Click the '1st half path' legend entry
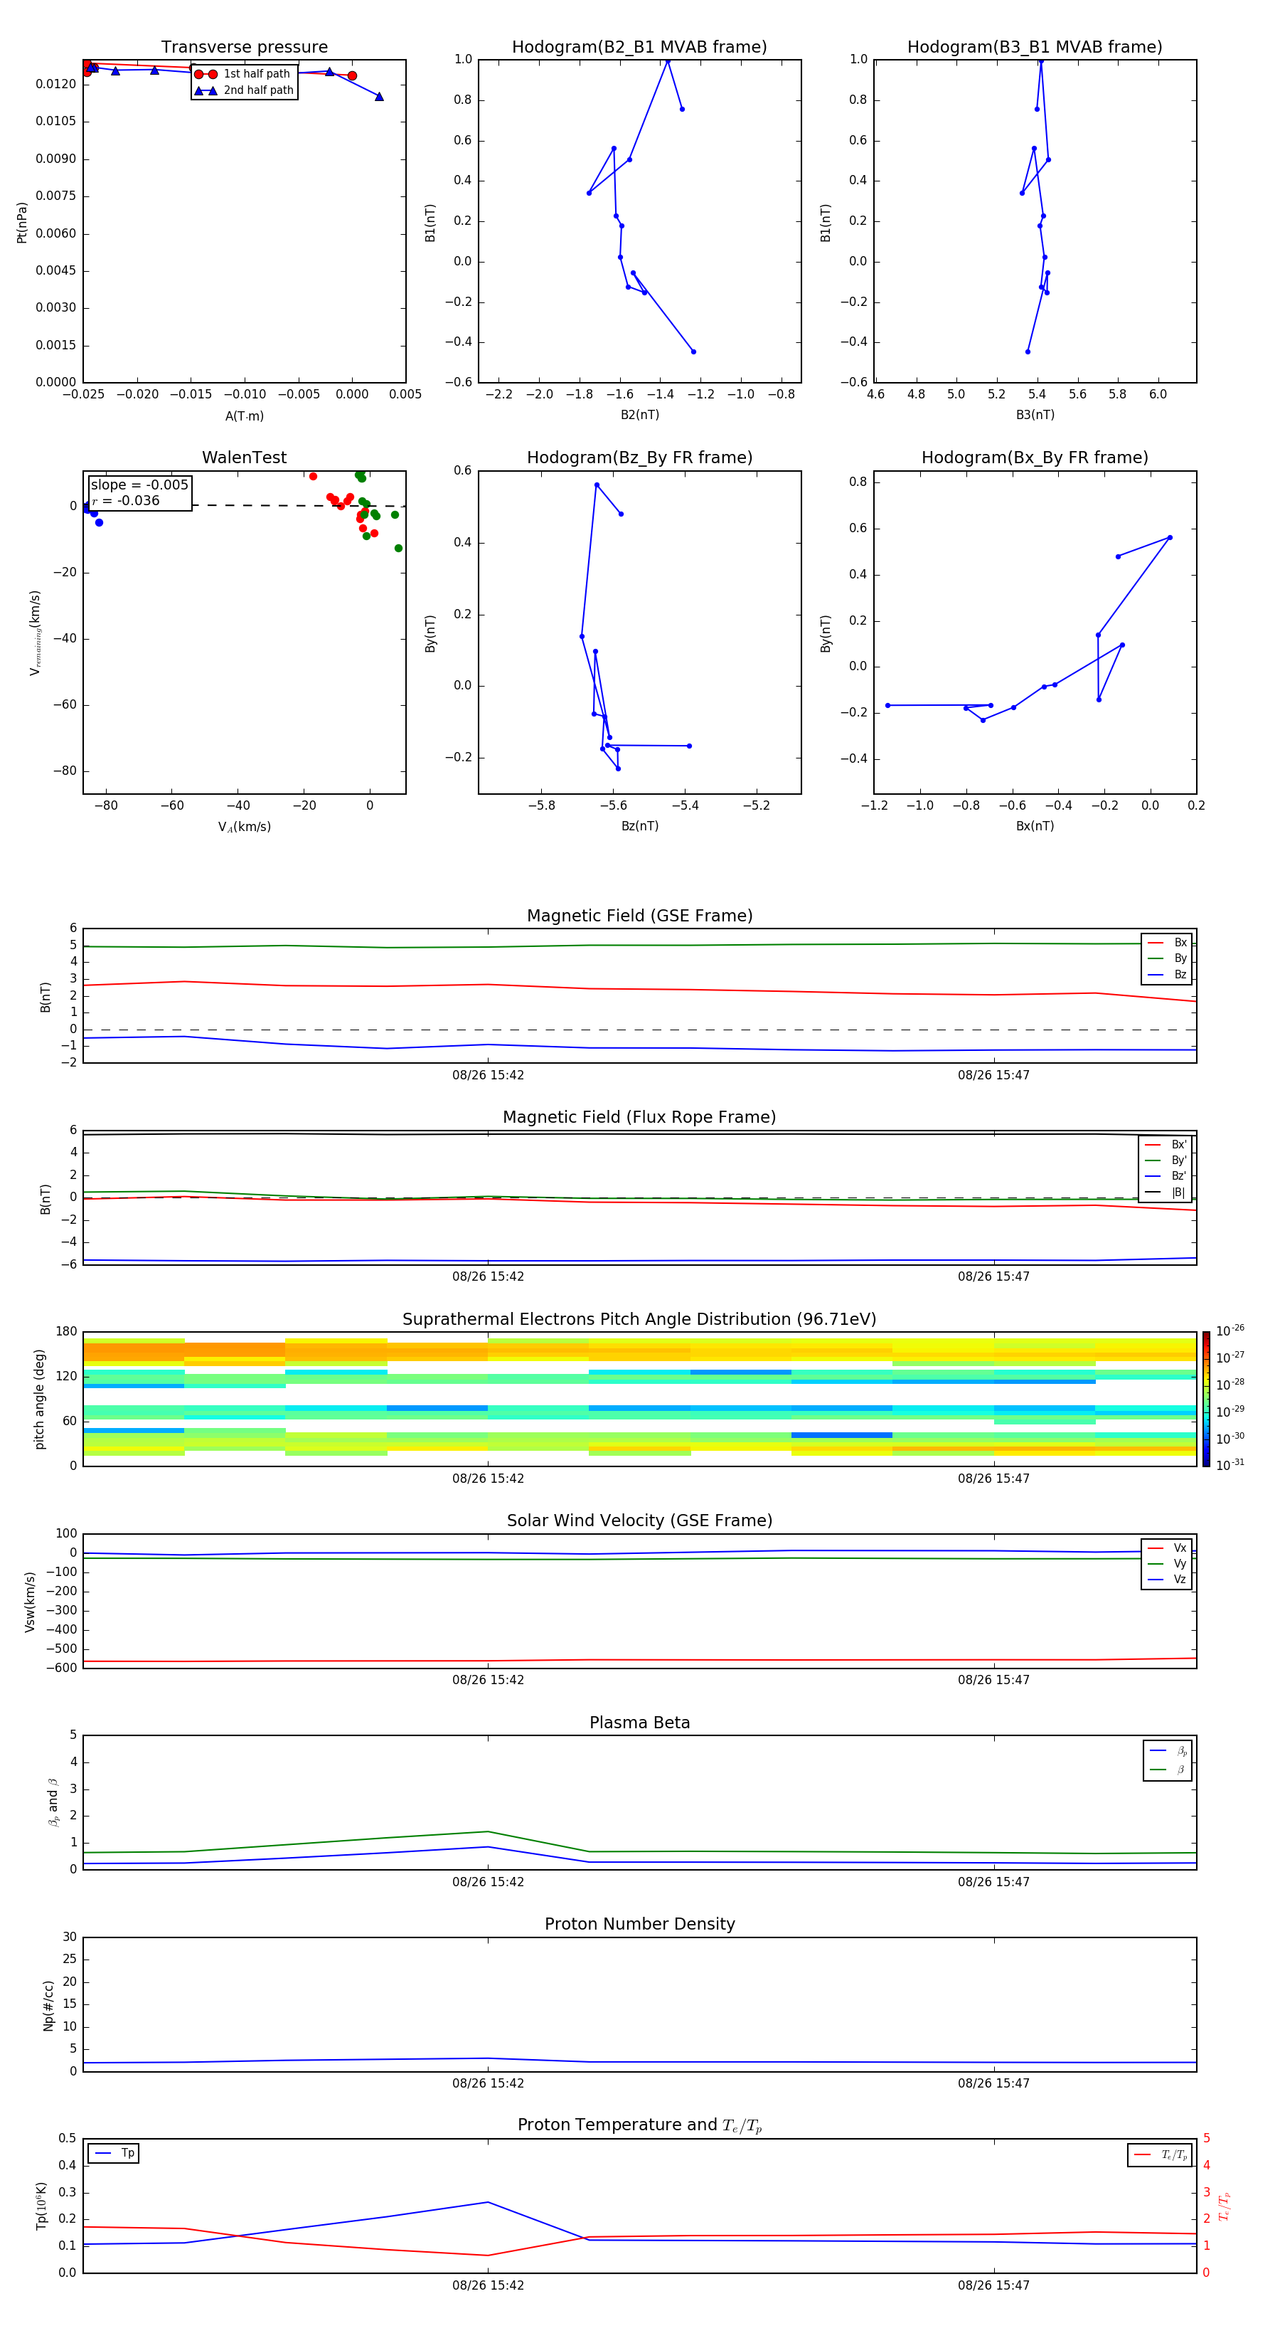Image resolution: width=1280 pixels, height=2348 pixels. (x=243, y=74)
